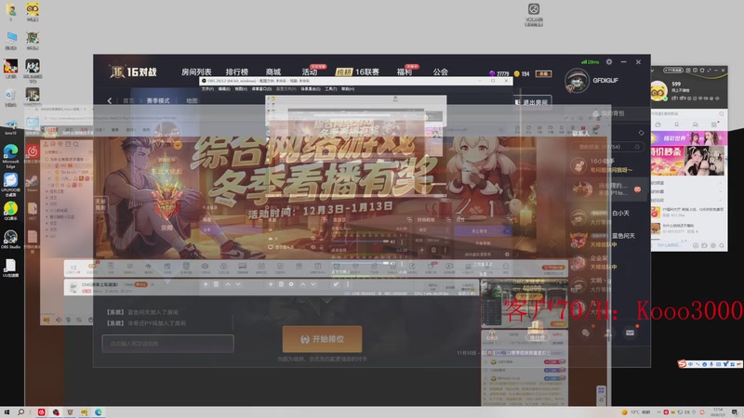The height and width of the screenshot is (418, 744).
Task: Open the red app icon on taskbar
Action: 41,412
